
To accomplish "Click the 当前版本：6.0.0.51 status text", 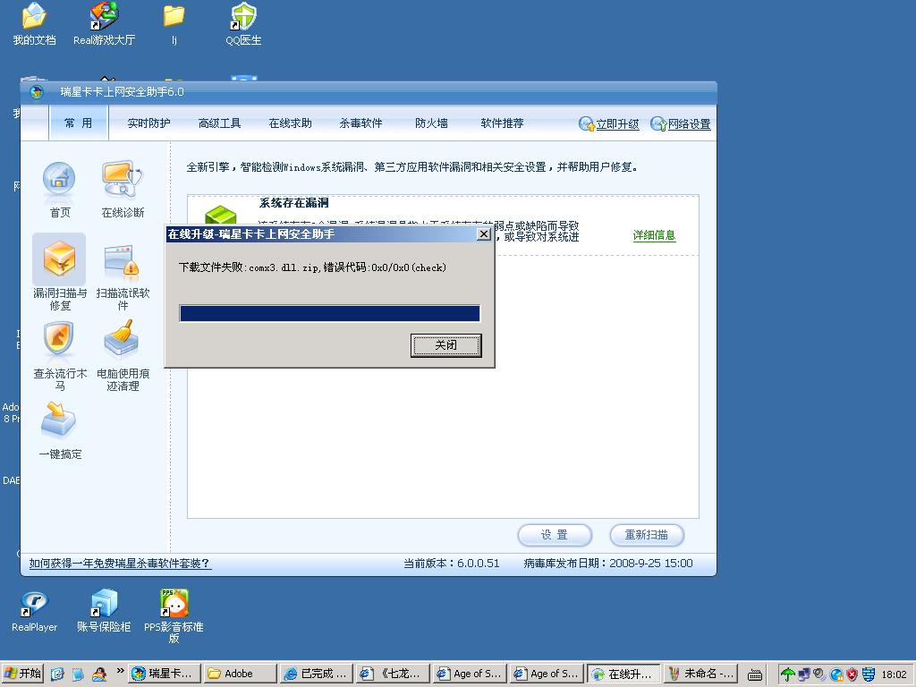I will pos(452,564).
